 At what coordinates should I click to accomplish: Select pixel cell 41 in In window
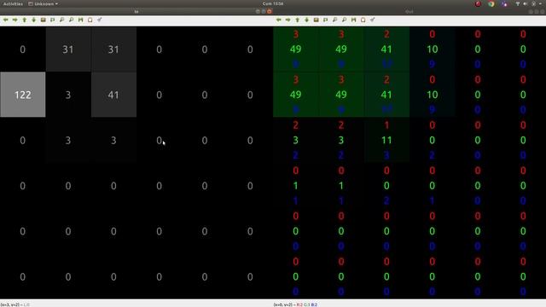[113, 95]
